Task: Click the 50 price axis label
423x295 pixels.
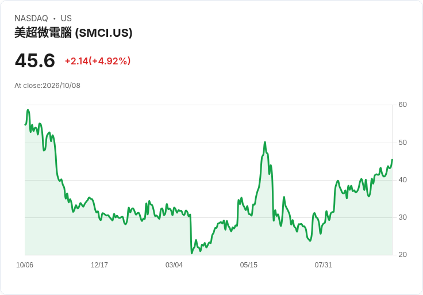Action: point(402,143)
